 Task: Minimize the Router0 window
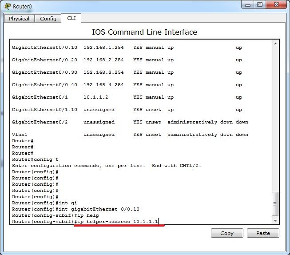[248, 5]
